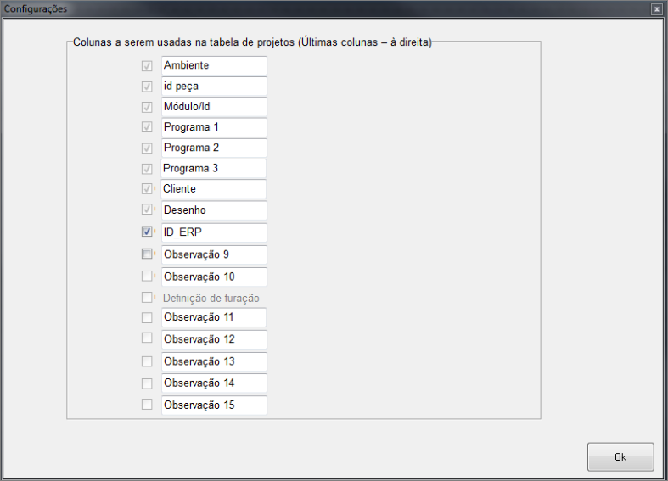Tick the Observação 10 checkbox
This screenshot has width=668, height=481.
point(147,276)
